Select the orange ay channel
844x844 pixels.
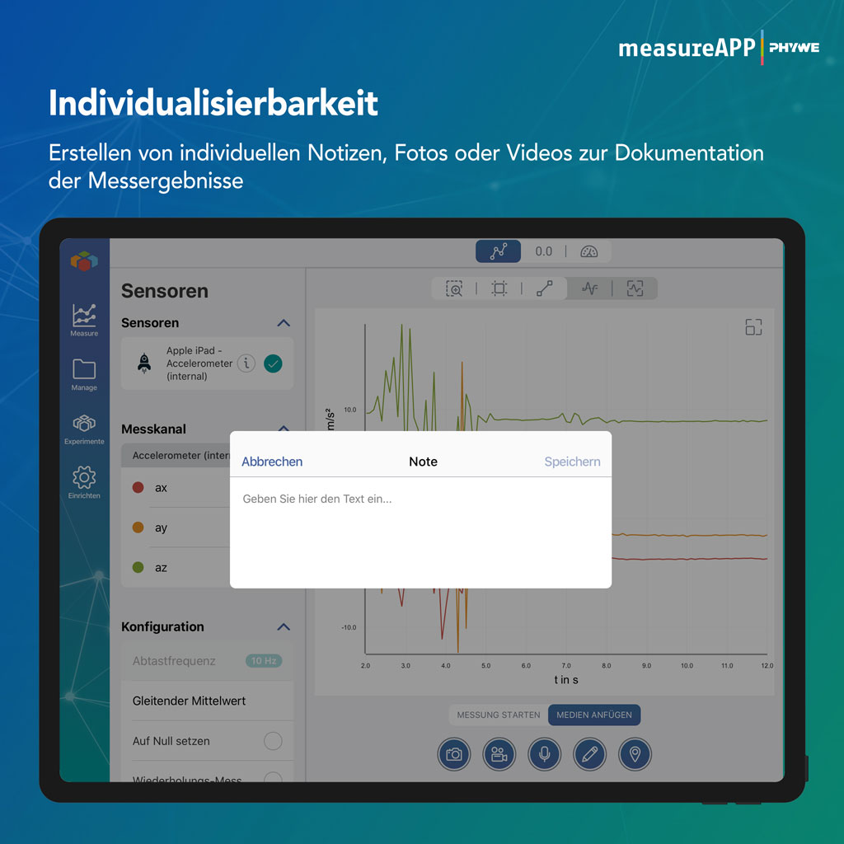176,527
